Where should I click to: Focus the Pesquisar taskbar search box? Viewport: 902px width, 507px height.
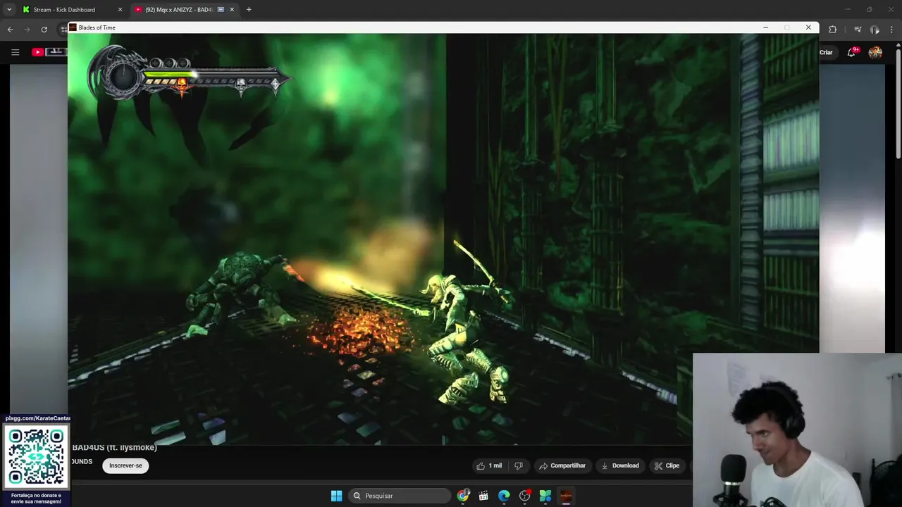click(x=400, y=496)
